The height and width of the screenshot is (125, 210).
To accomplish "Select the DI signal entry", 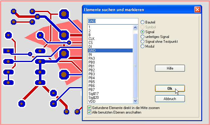I will 90,47.
